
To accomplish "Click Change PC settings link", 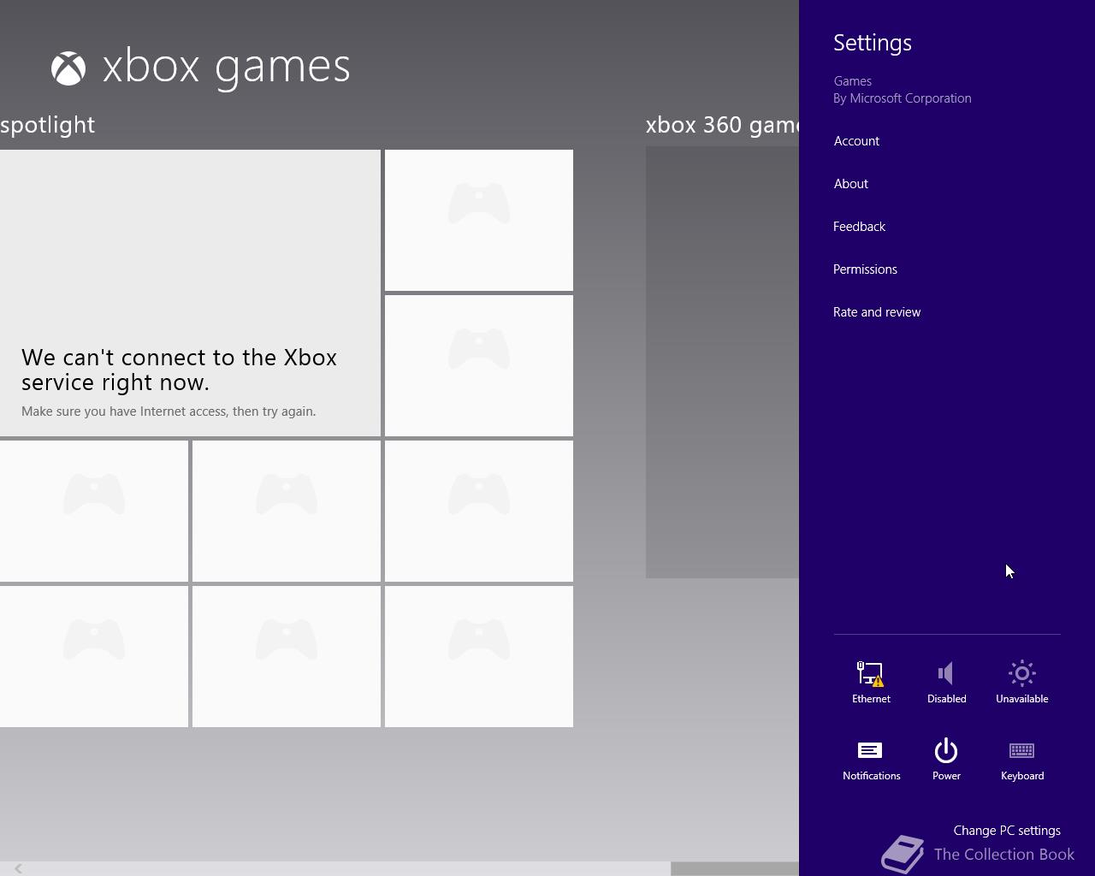I will click(1007, 831).
